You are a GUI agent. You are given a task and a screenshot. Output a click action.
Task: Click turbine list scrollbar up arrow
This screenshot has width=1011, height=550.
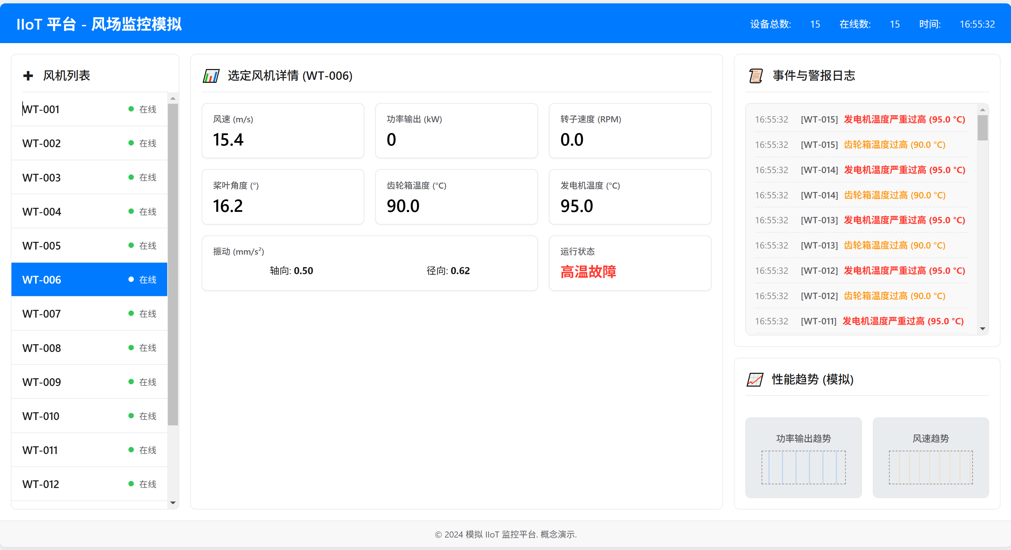click(x=173, y=98)
